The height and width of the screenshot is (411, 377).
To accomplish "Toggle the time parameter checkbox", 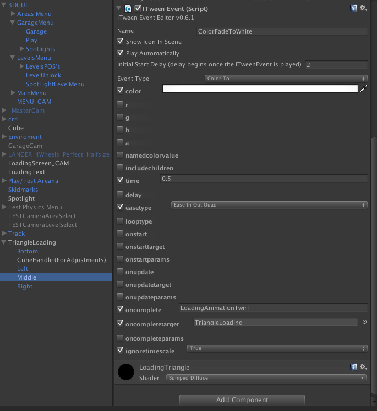I will [x=120, y=180].
